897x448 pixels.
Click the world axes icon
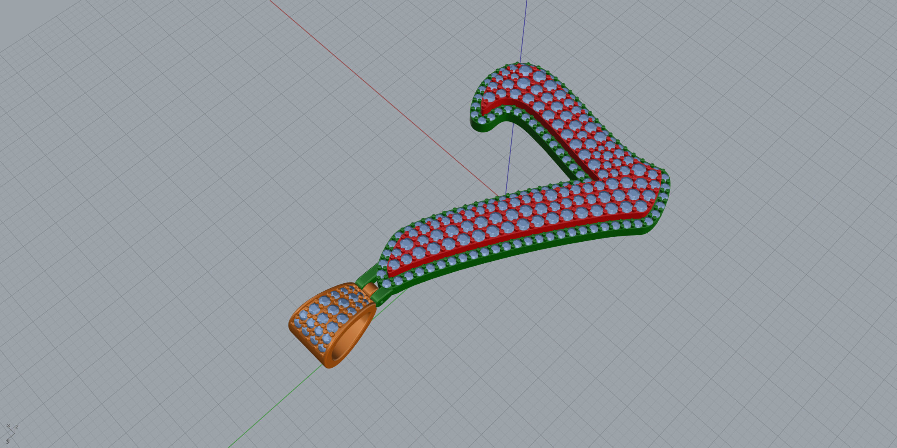pyautogui.click(x=11, y=433)
